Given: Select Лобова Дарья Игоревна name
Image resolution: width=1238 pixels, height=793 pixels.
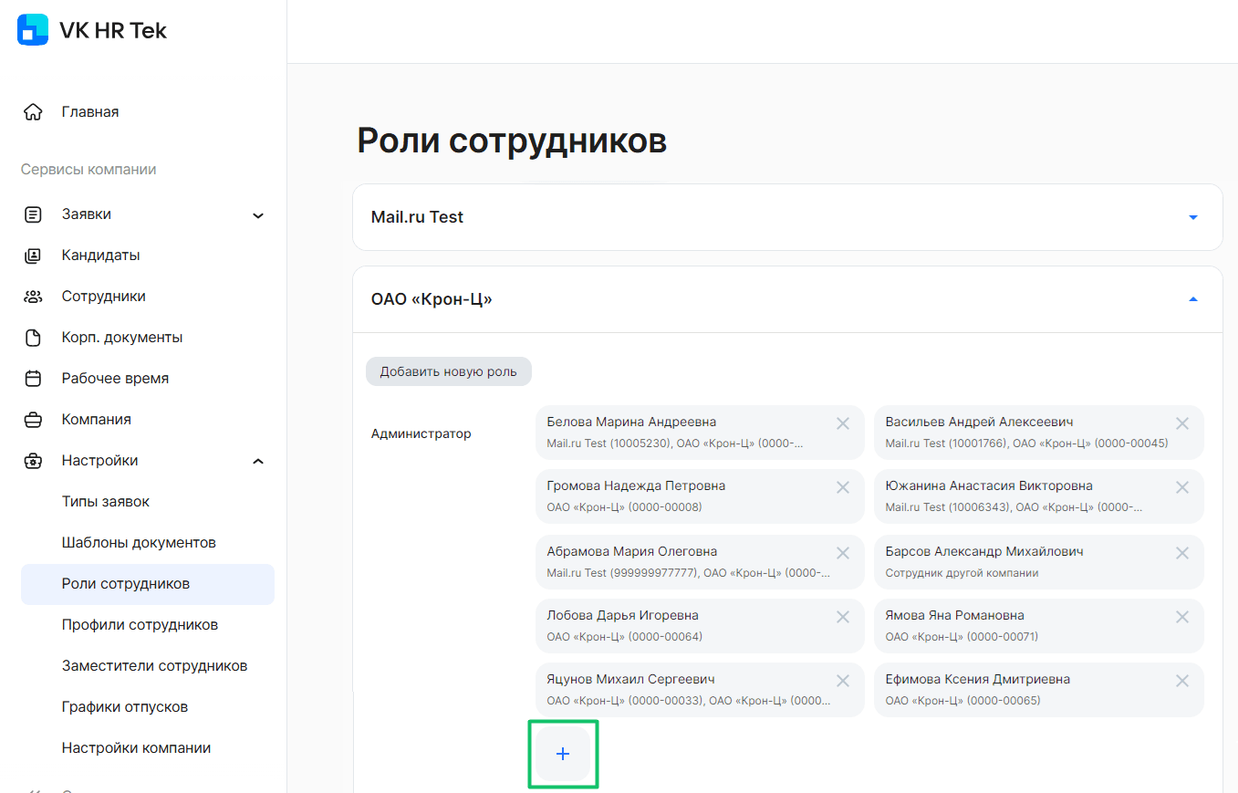Looking at the screenshot, I should pos(622,615).
